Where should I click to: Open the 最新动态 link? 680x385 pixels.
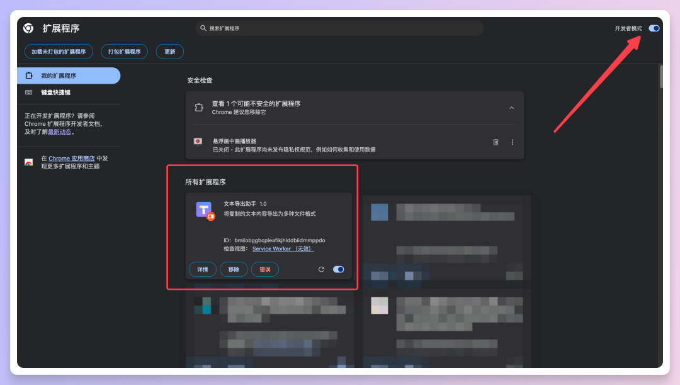[x=59, y=131]
